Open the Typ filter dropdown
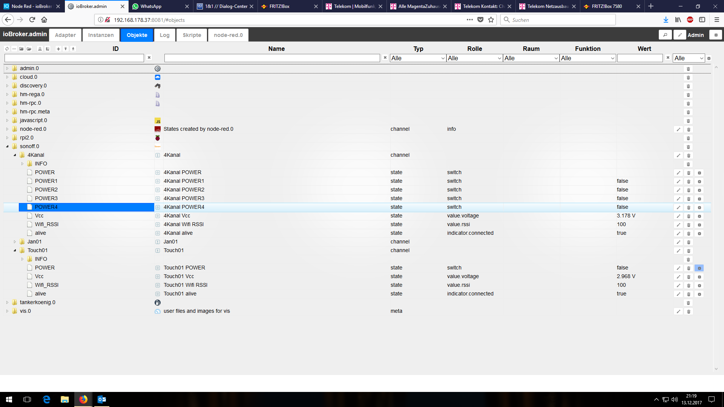This screenshot has height=407, width=724. [418, 58]
